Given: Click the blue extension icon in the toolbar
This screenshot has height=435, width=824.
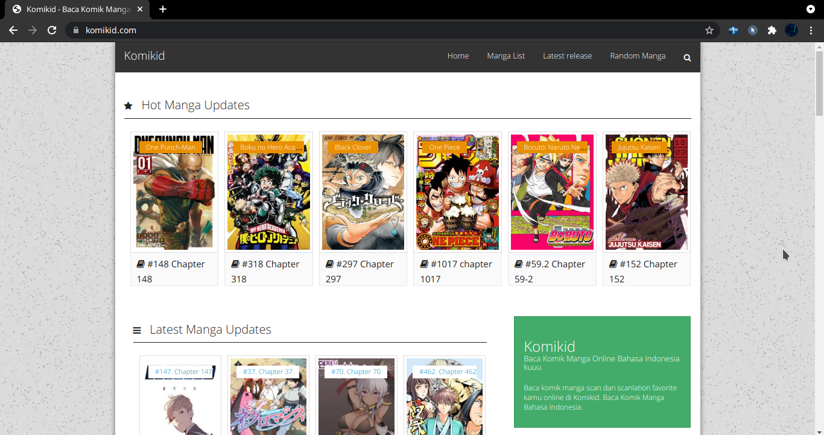Looking at the screenshot, I should (734, 30).
